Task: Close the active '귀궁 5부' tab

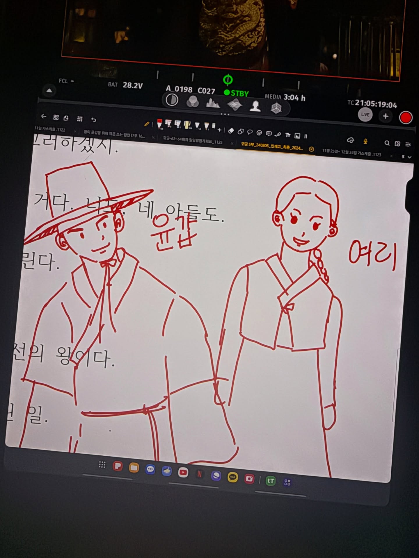Action: coord(311,149)
